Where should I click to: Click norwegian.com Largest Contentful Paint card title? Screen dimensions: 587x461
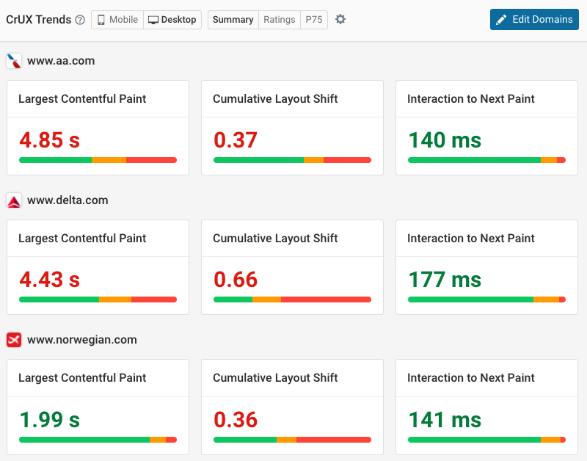pos(82,378)
